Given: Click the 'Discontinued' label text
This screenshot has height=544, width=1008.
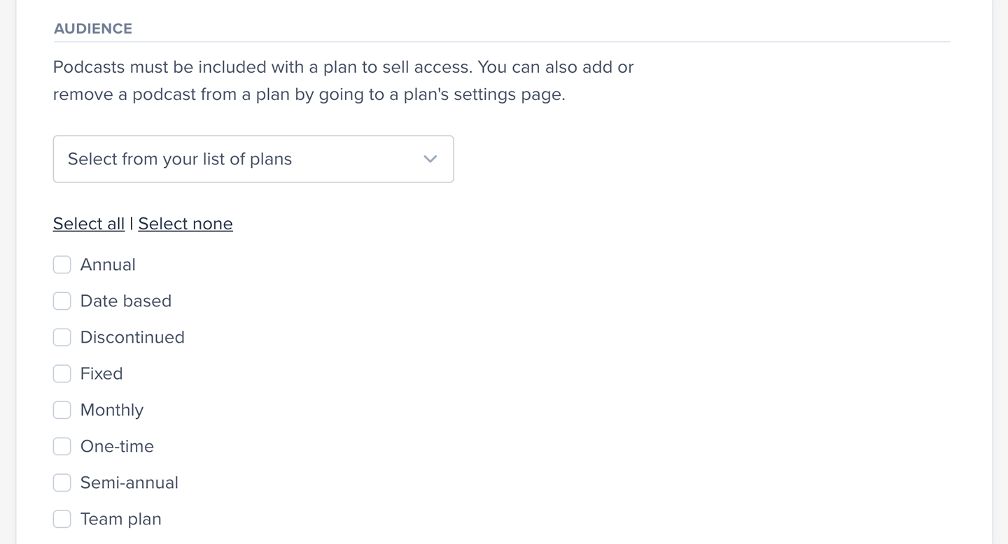Looking at the screenshot, I should coord(132,338).
